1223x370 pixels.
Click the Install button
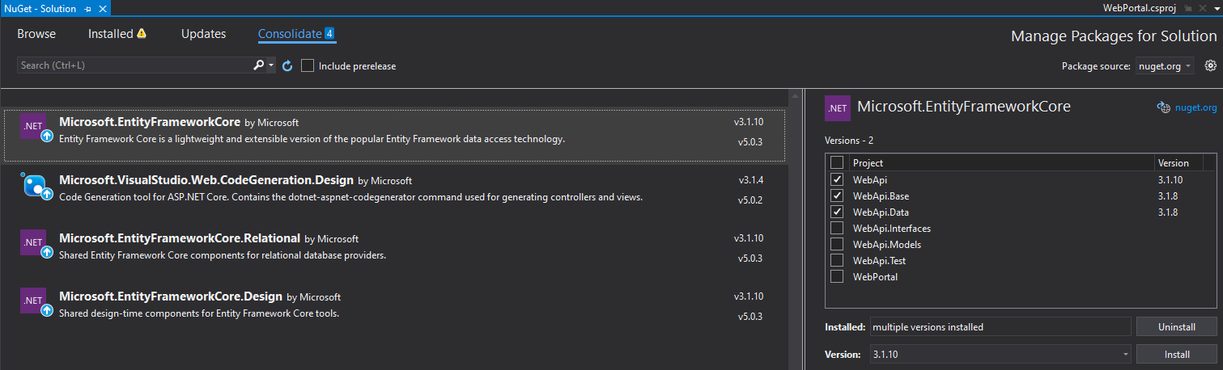[1176, 354]
